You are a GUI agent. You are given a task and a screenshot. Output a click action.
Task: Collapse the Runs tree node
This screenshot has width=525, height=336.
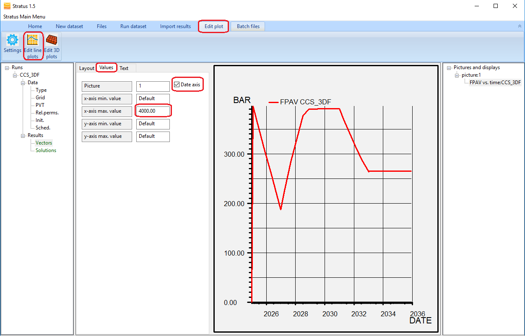point(7,67)
